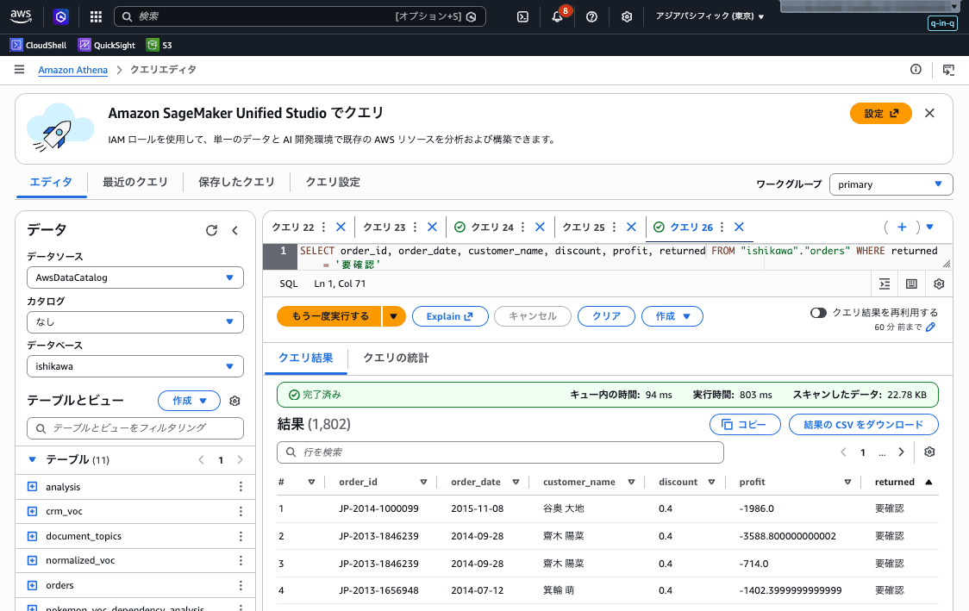This screenshot has height=611, width=969.
Task: Click もう一度実行する button
Action: click(330, 316)
